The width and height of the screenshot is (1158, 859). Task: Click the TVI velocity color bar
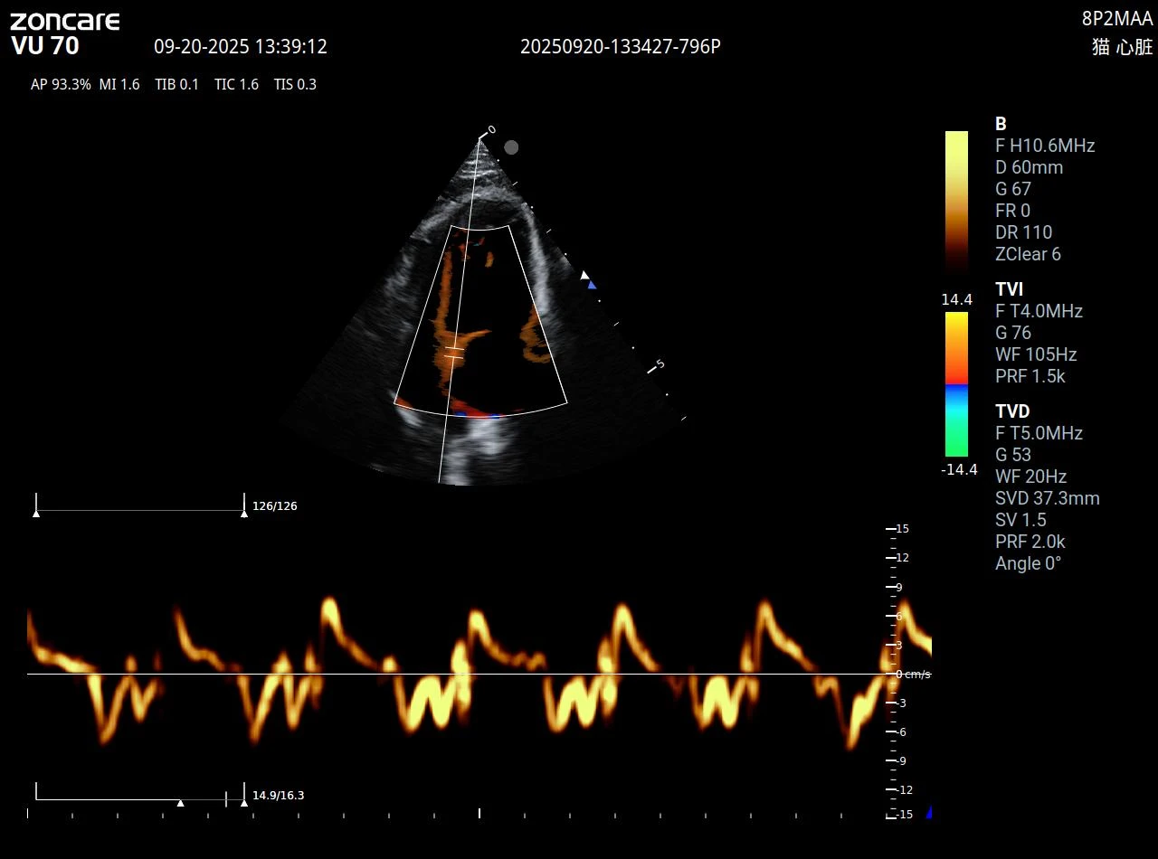[956, 384]
